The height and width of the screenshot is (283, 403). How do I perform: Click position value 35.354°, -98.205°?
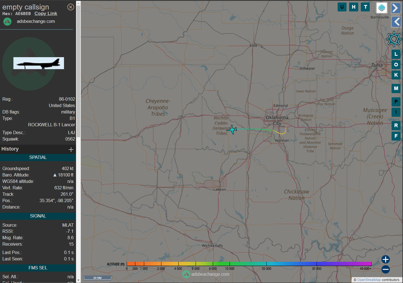pyautogui.click(x=56, y=201)
